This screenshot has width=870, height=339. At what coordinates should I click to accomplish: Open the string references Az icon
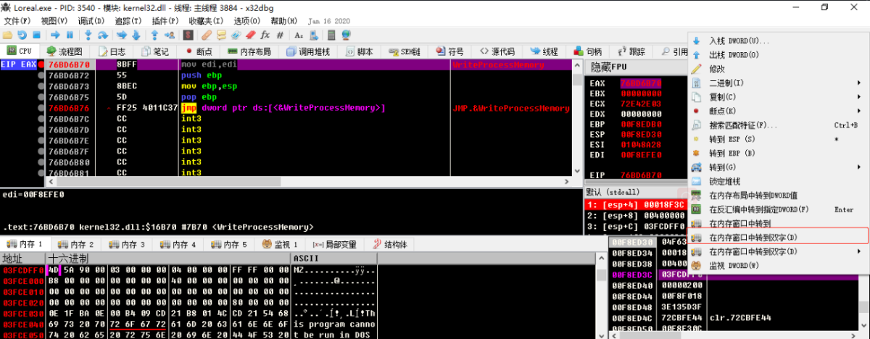click(299, 35)
